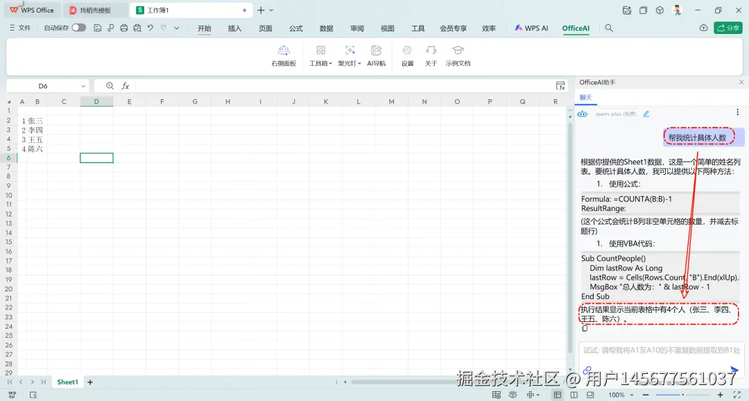Screen dimensions: 749x401
Task: Toggle the 自动保存 autosave switch
Action: (78, 28)
